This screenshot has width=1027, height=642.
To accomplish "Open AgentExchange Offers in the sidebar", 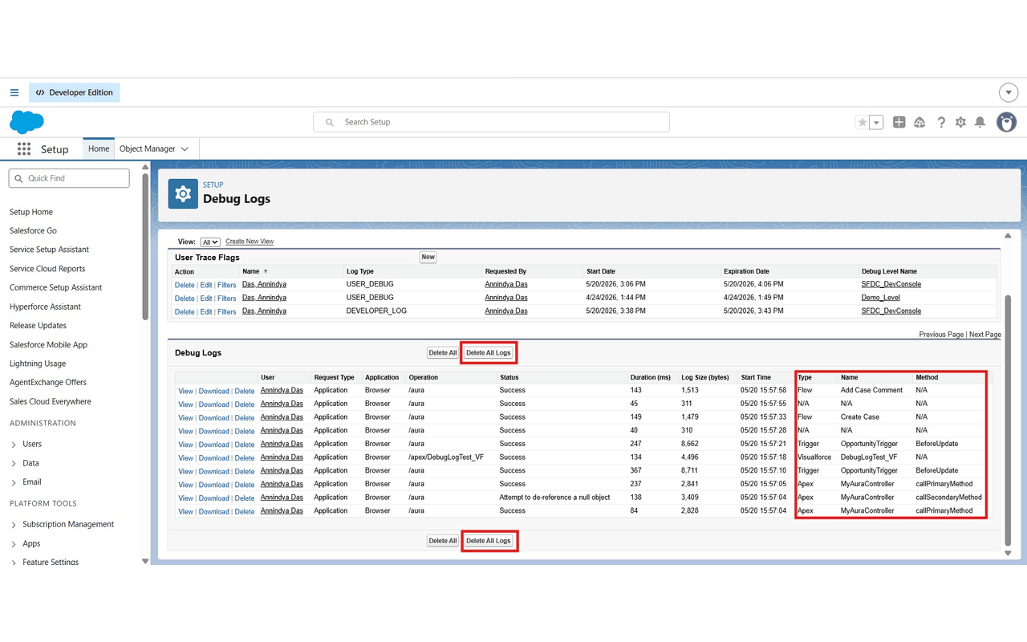I will coord(47,382).
